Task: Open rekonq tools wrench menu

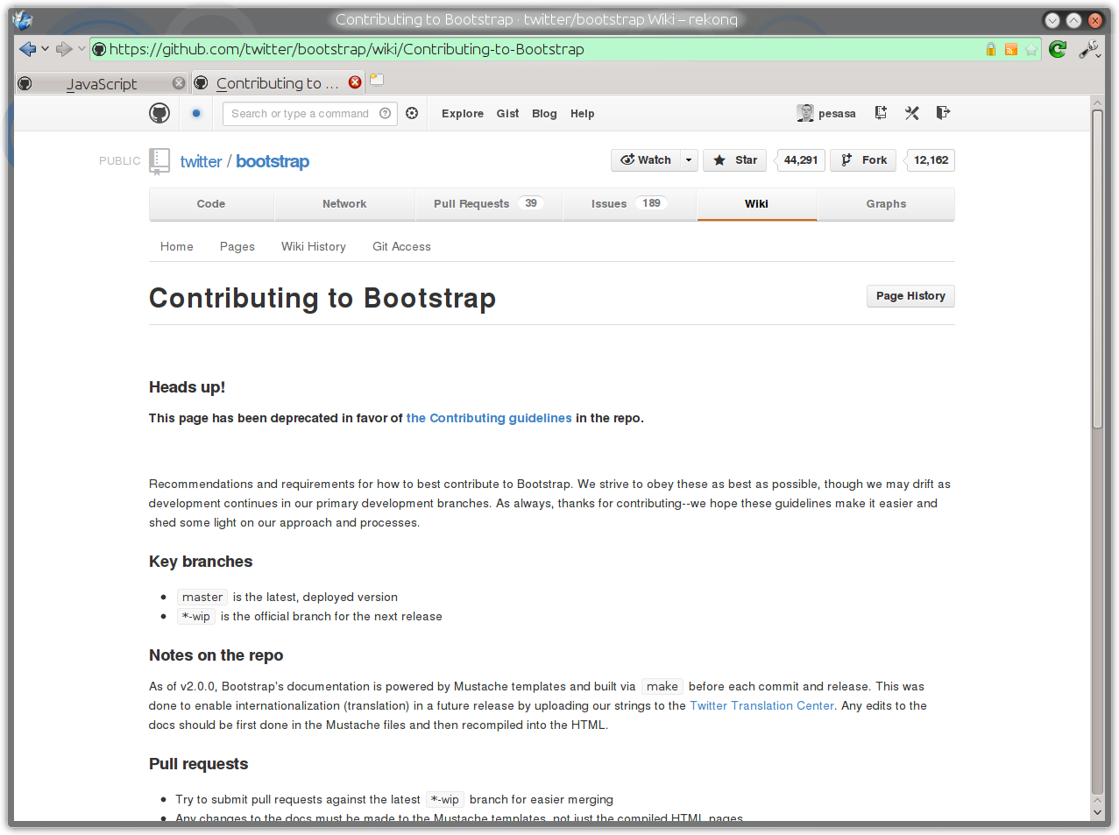Action: pos(1089,49)
